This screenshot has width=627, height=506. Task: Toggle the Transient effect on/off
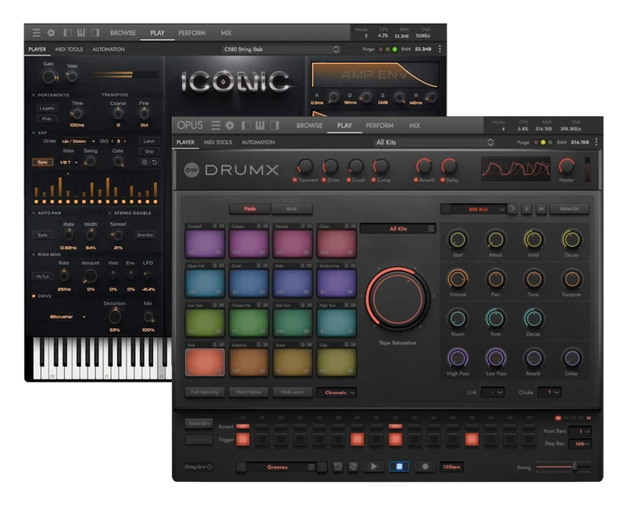click(x=294, y=180)
